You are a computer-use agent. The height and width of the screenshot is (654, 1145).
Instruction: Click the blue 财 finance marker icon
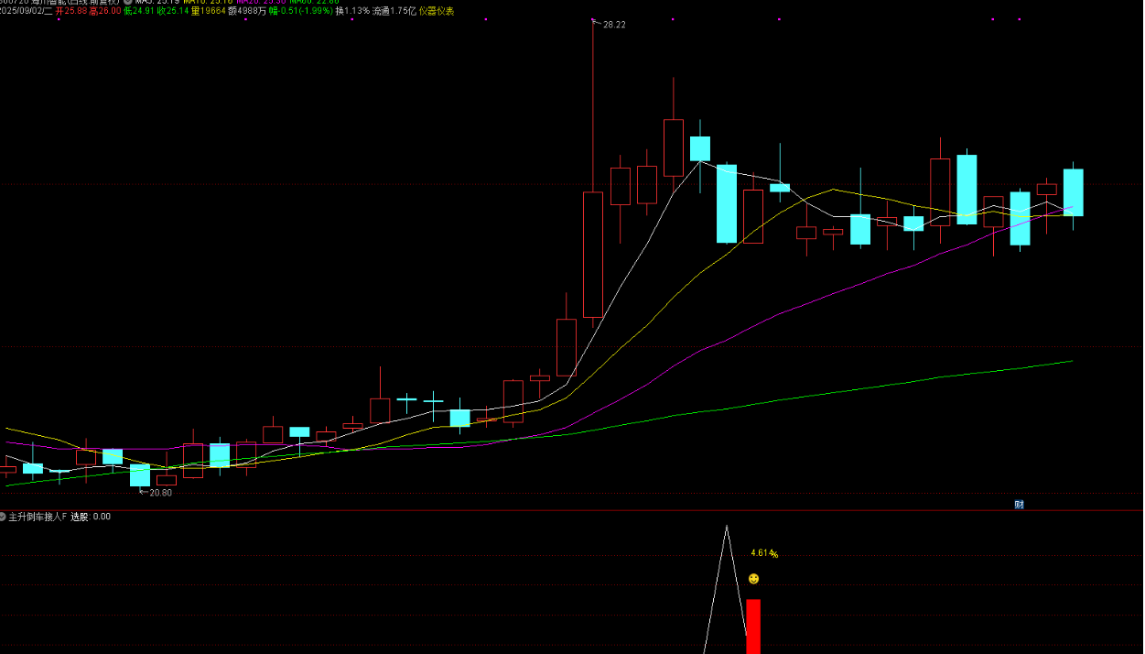[1019, 505]
